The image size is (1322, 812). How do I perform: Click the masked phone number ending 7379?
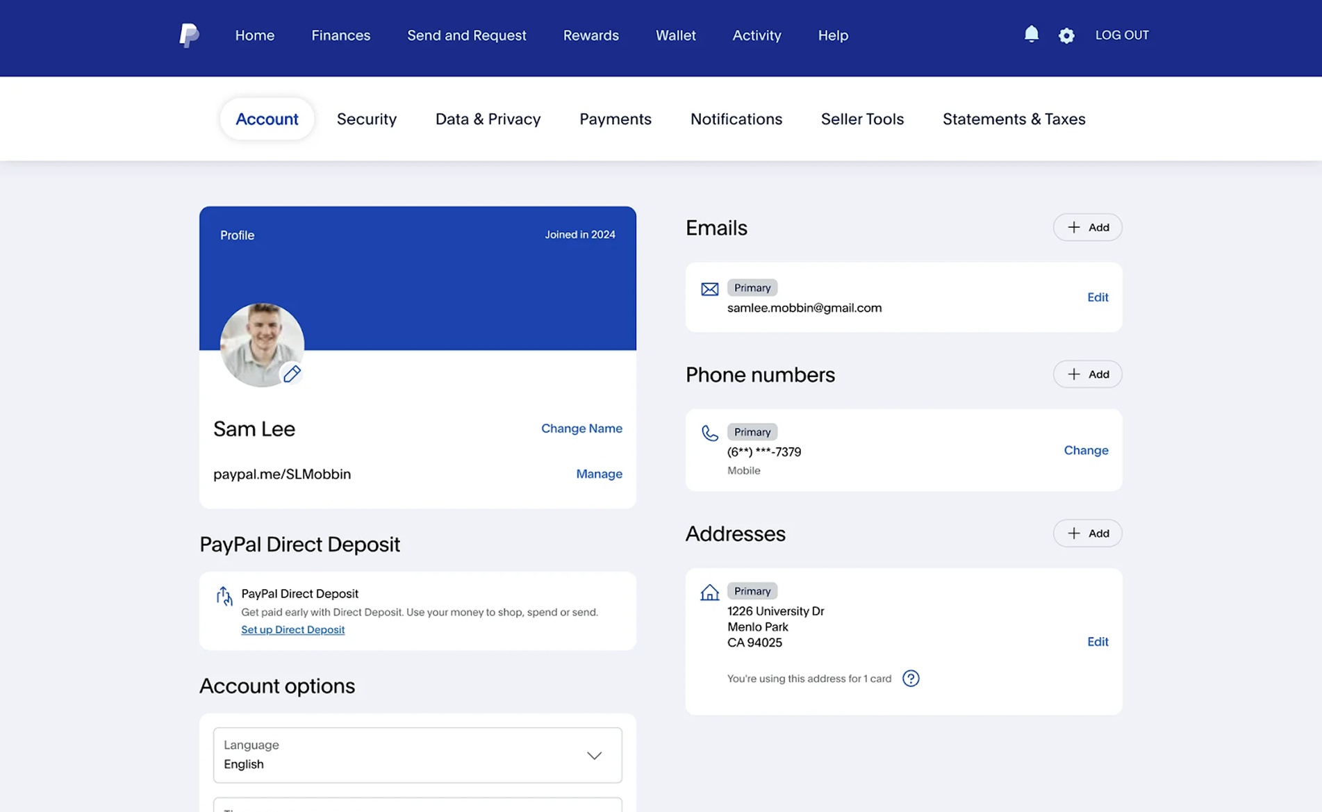pos(763,451)
